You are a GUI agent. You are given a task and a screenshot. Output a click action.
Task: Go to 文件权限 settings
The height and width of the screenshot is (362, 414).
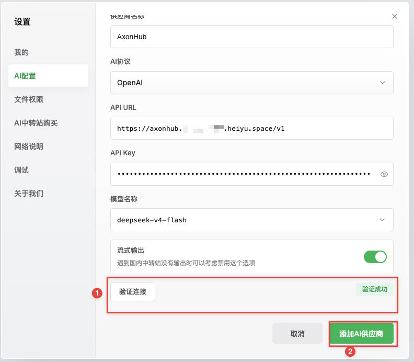29,99
